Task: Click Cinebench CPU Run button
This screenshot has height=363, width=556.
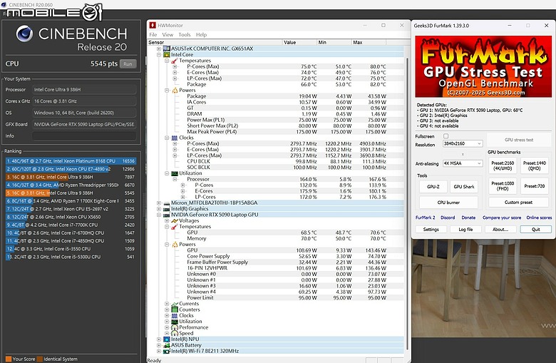Action: click(x=128, y=64)
